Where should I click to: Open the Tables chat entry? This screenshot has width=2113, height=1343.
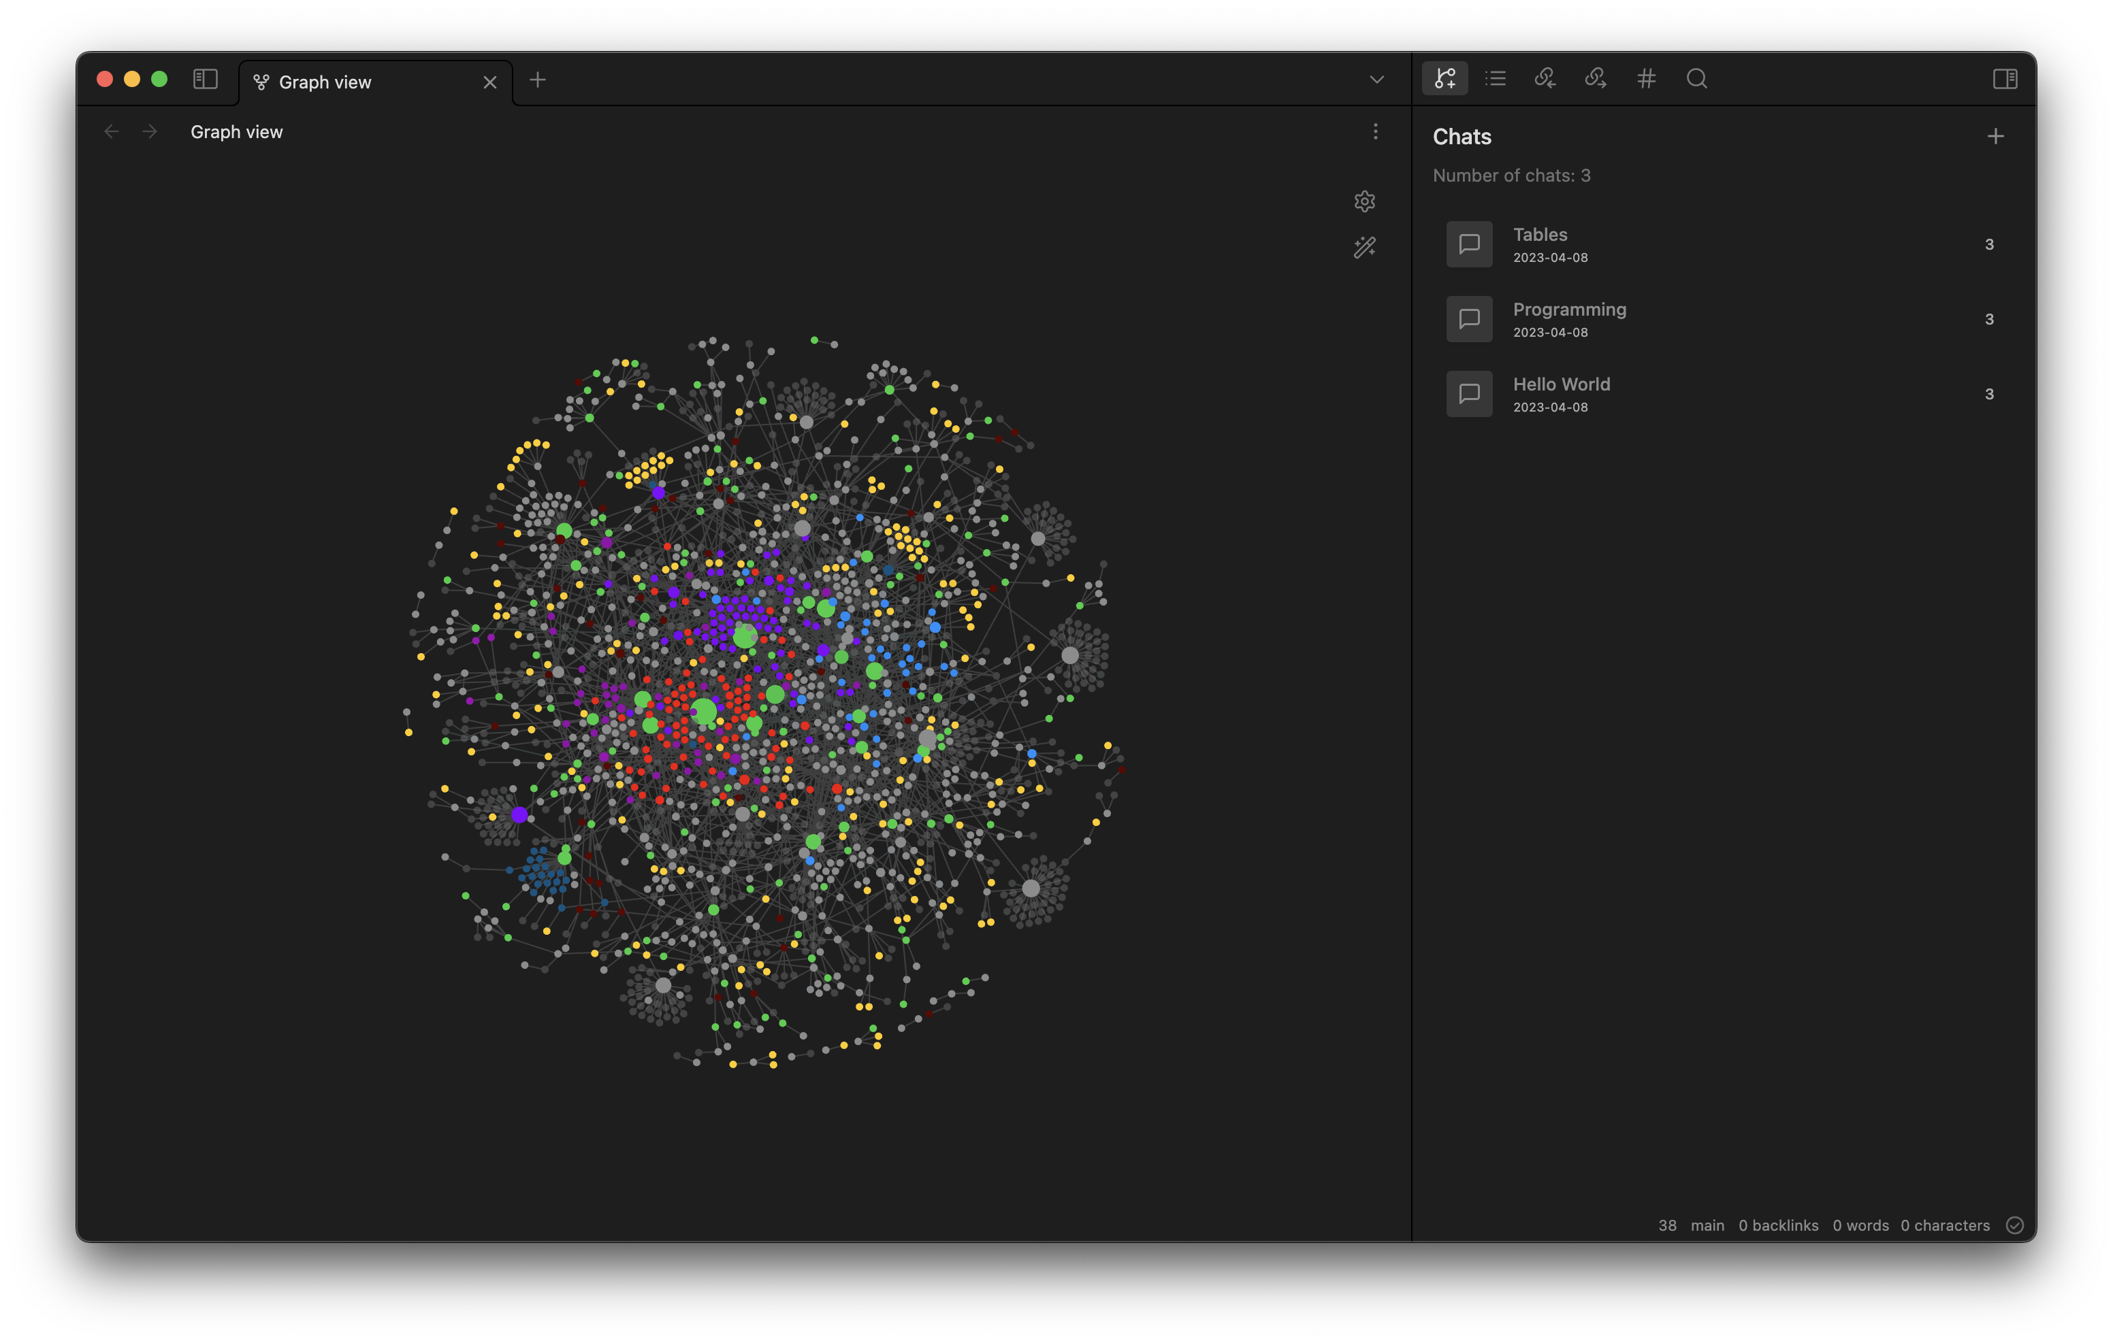click(1541, 244)
